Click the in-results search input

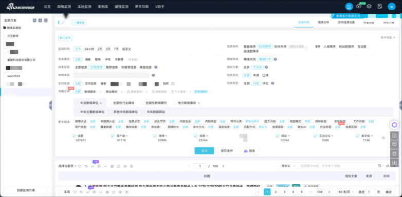[x=338, y=166]
